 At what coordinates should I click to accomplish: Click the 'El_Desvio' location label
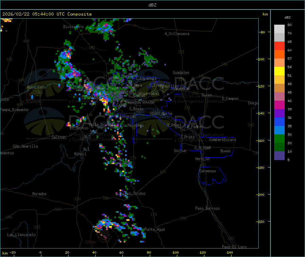coord(79,128)
